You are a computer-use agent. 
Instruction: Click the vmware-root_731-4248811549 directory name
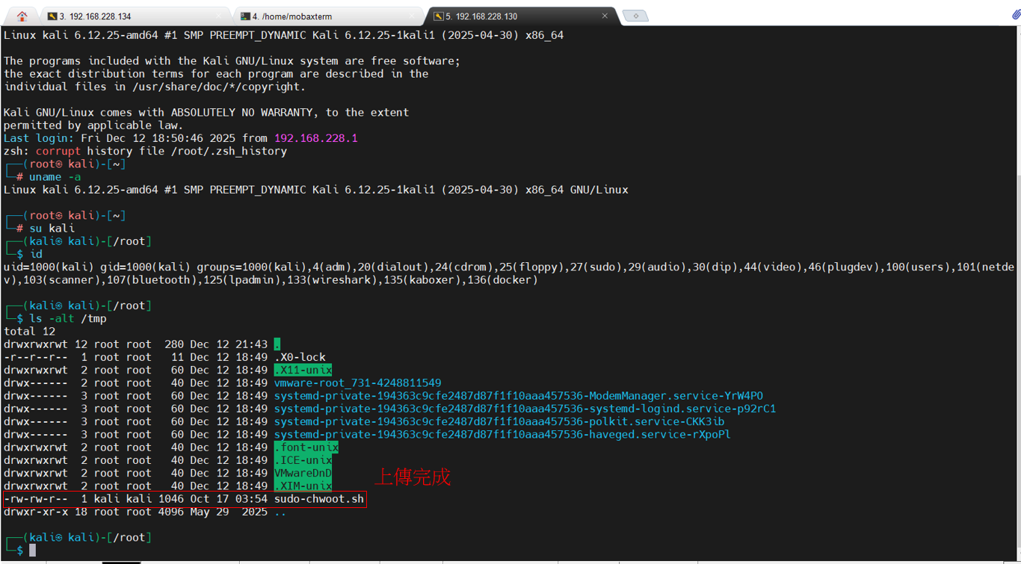pyautogui.click(x=358, y=383)
